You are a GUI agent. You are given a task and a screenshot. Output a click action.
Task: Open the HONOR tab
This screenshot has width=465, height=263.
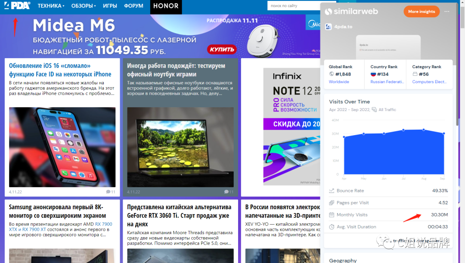pyautogui.click(x=166, y=6)
